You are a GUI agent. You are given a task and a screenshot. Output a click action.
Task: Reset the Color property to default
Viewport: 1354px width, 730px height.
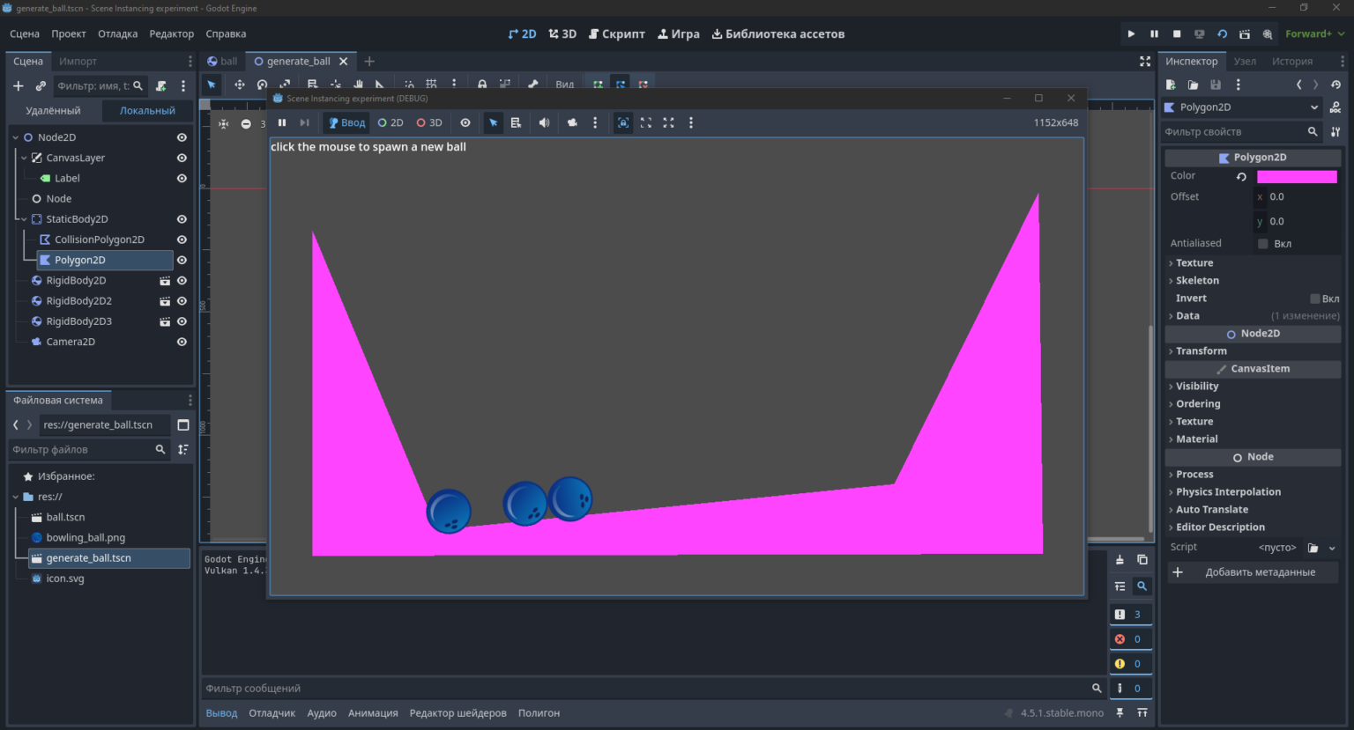point(1241,176)
